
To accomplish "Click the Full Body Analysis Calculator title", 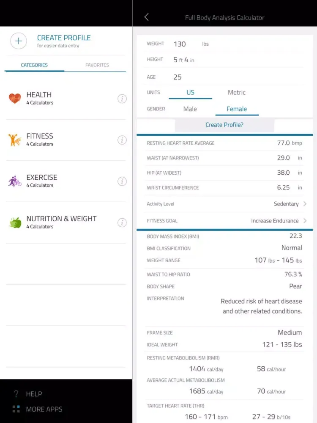I will (x=224, y=17).
